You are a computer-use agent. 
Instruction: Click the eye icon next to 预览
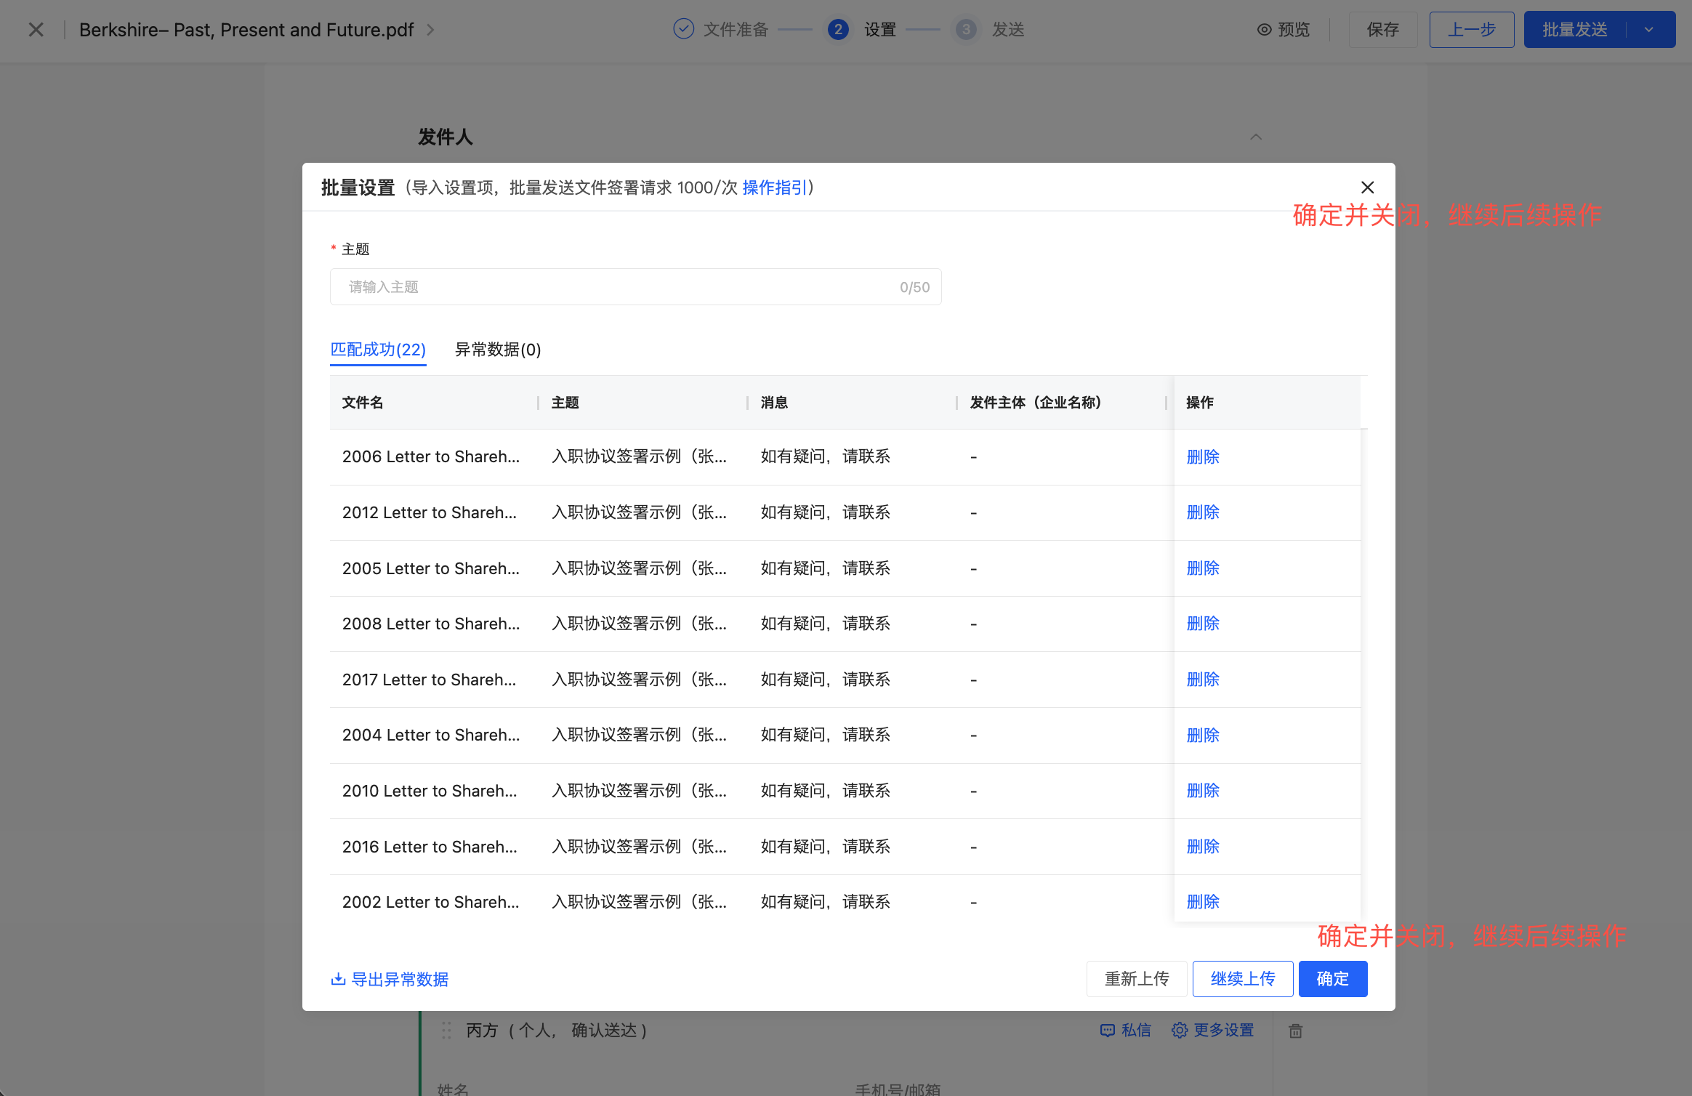pyautogui.click(x=1265, y=30)
